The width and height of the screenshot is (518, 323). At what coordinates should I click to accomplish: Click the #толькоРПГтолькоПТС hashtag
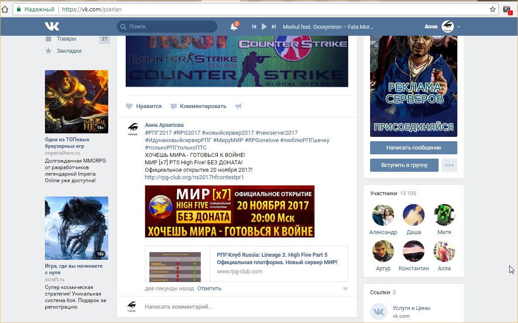[176, 147]
